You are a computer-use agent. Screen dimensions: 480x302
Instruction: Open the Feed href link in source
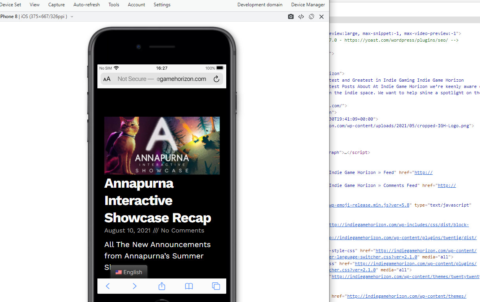[423, 172]
